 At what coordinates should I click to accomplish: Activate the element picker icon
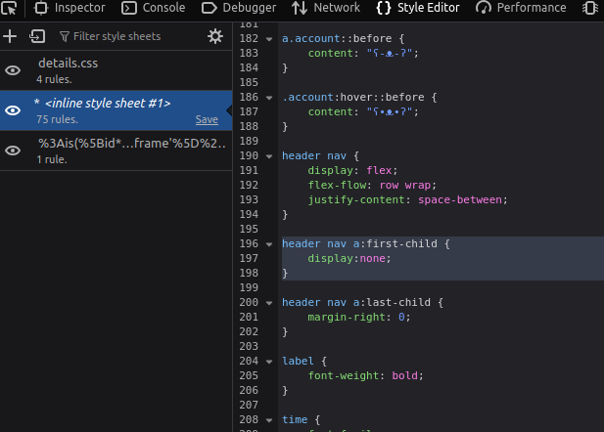[9, 8]
